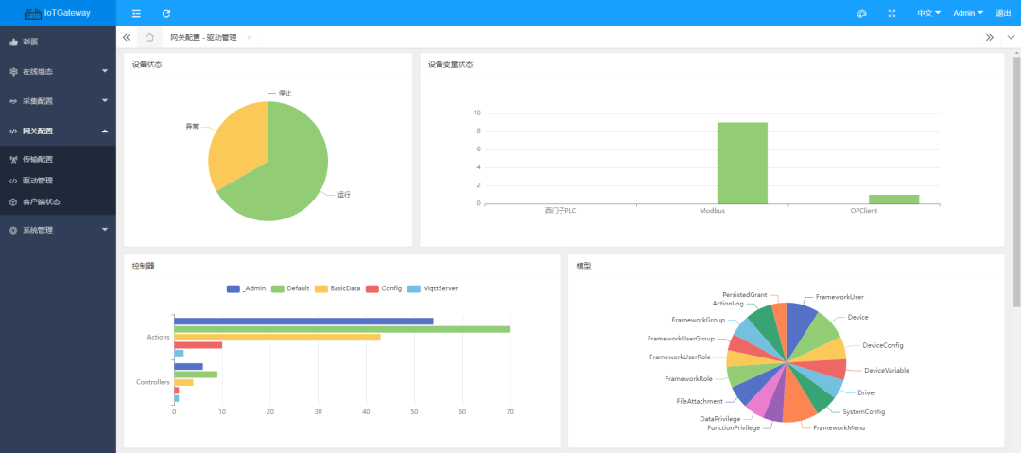This screenshot has height=453, width=1021.
Task: Click the IoTGateway logo
Action: click(58, 13)
